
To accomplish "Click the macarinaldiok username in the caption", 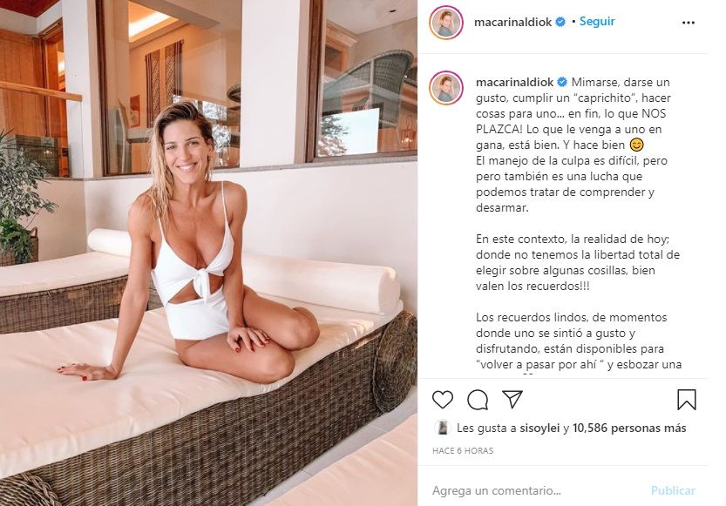I will [514, 83].
